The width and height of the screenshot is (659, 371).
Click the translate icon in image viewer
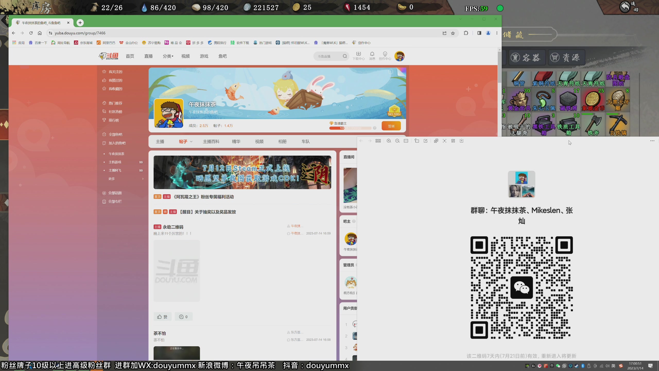(436, 141)
